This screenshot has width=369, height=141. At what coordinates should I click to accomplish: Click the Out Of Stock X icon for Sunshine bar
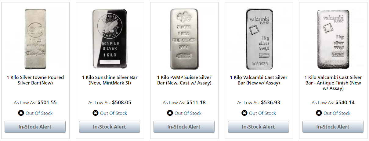click(95, 113)
